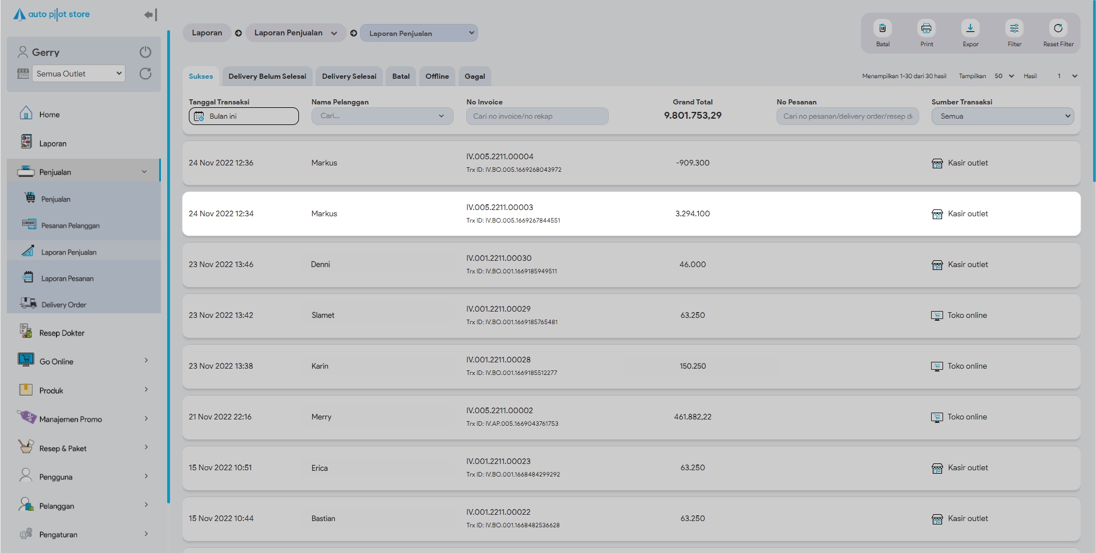Click the Export download icon
Screen dimensions: 1096x553
tap(970, 29)
